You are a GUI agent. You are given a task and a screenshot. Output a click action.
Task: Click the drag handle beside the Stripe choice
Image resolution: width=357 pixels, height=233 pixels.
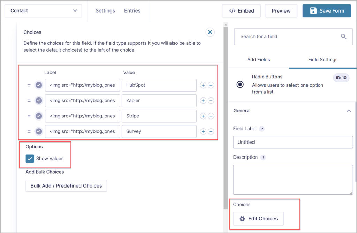pos(29,116)
